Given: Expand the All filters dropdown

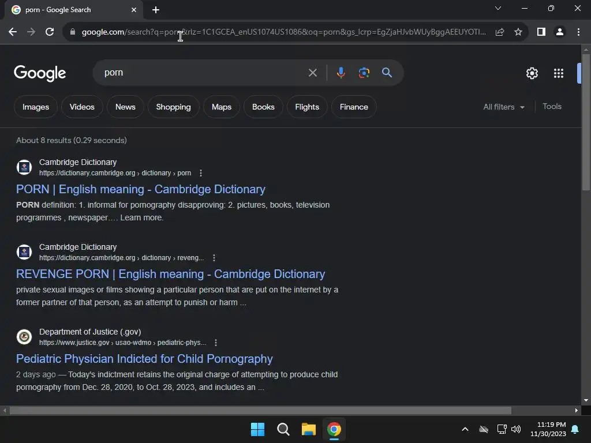Looking at the screenshot, I should click(x=503, y=107).
